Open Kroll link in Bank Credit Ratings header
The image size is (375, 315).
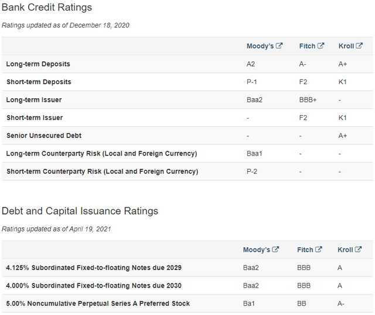pos(346,46)
